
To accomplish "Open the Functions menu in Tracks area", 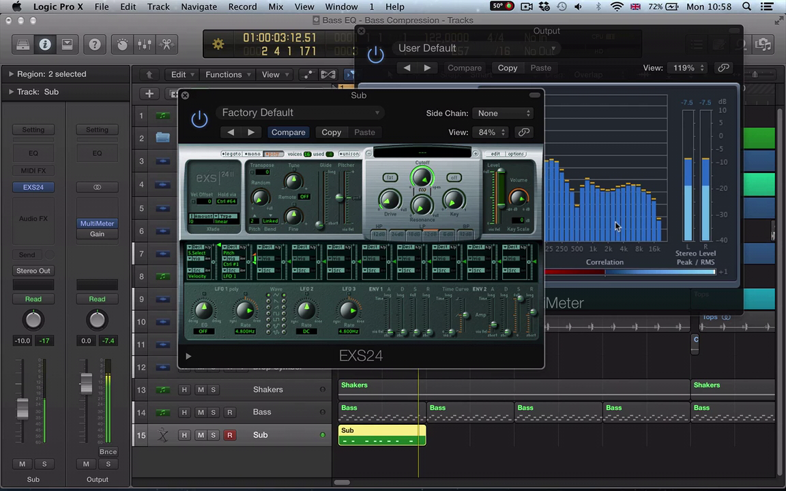I will 227,75.
